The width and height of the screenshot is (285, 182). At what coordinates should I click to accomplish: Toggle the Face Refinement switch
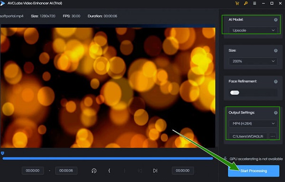click(235, 92)
